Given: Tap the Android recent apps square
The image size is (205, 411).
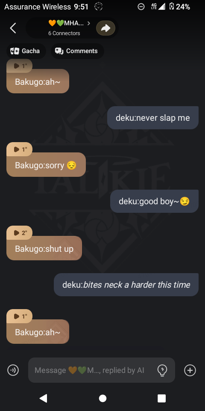Looking at the screenshot, I should (x=161, y=398).
